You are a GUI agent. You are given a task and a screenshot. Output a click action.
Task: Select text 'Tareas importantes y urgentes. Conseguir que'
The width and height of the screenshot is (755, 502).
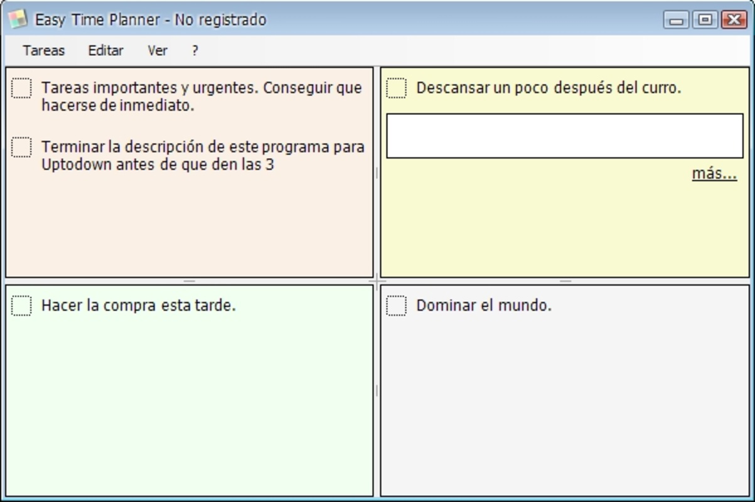[201, 88]
